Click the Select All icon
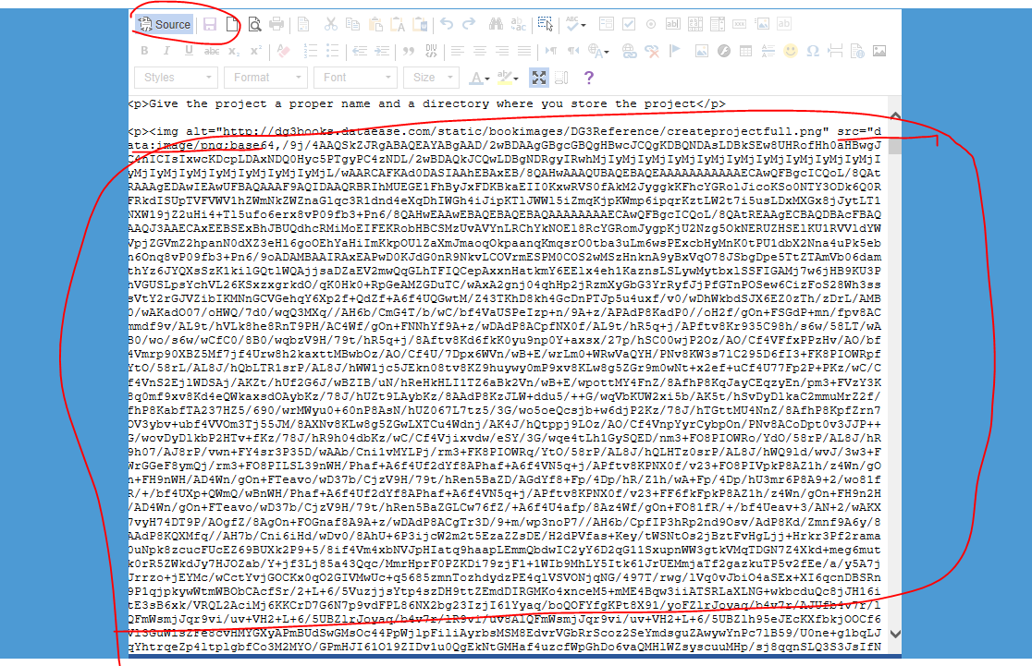 (x=546, y=24)
